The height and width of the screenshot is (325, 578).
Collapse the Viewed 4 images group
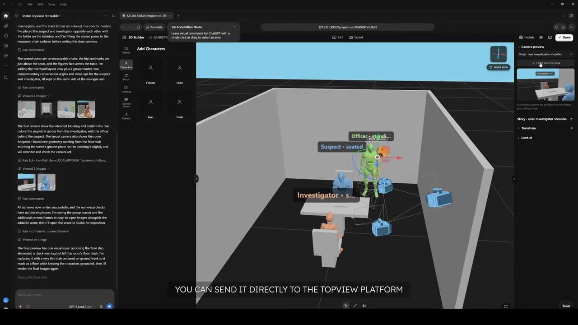pos(34,96)
